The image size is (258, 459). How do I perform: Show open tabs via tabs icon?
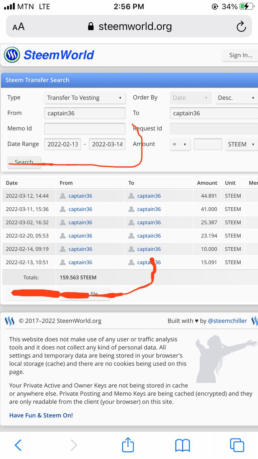[237, 445]
